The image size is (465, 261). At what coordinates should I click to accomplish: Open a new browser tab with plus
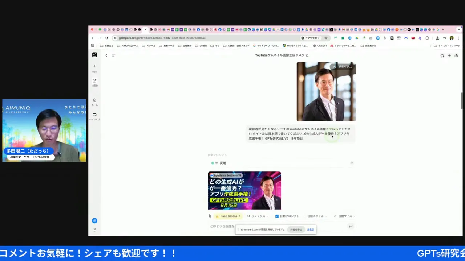click(443, 30)
